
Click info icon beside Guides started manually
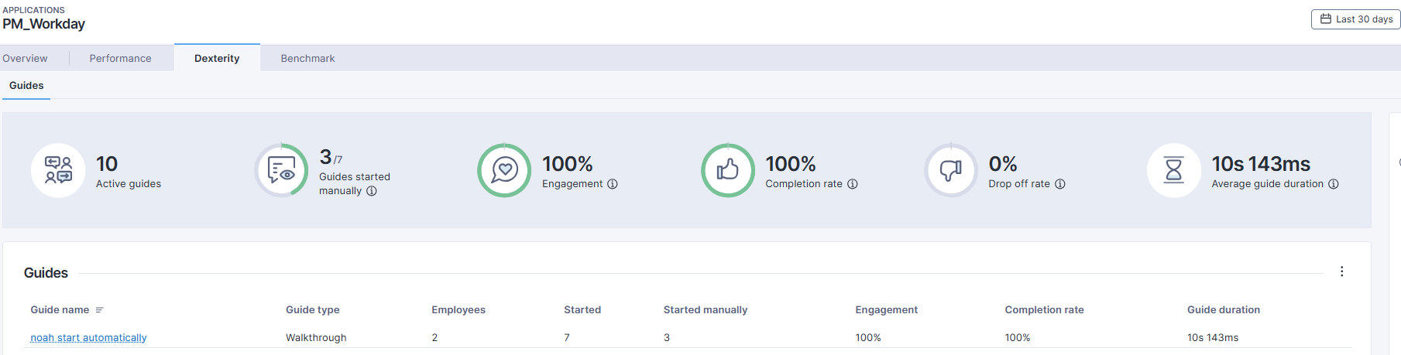(x=372, y=191)
